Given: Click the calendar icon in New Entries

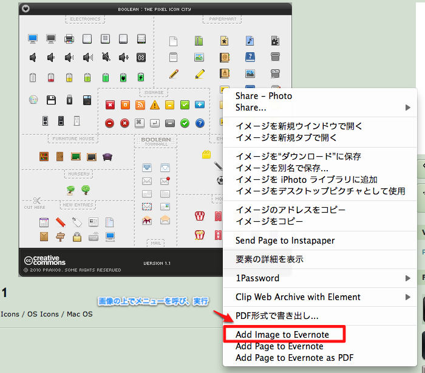Looking at the screenshot, I should tap(44, 222).
